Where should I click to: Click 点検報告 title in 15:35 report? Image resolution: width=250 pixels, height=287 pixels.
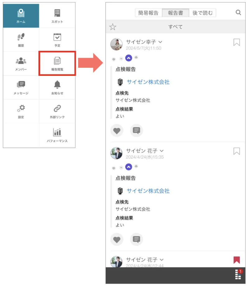126,178
